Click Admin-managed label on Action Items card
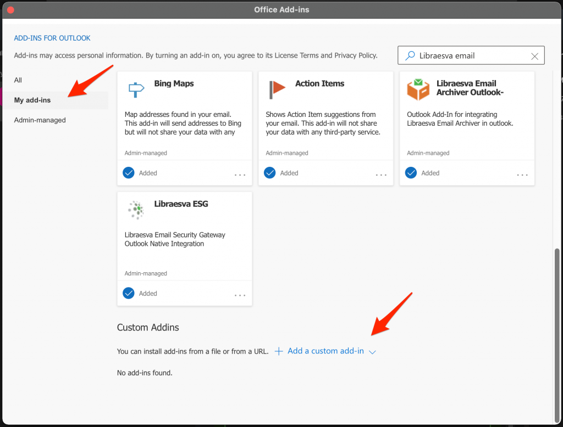The image size is (563, 427). click(287, 153)
